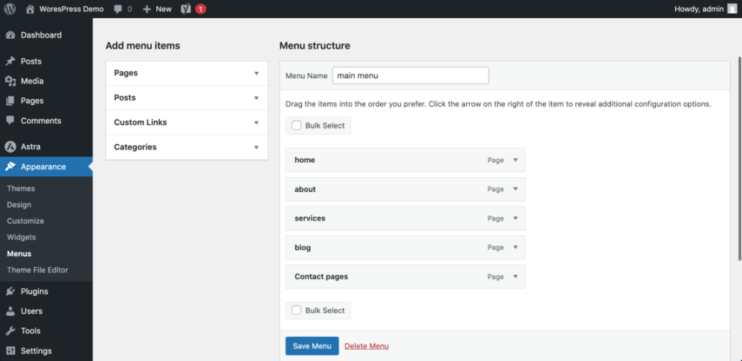The image size is (742, 361).
Task: Click the Delete Menu link
Action: click(367, 346)
